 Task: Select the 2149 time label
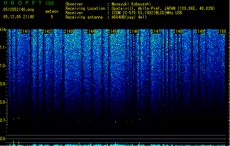[200, 31]
